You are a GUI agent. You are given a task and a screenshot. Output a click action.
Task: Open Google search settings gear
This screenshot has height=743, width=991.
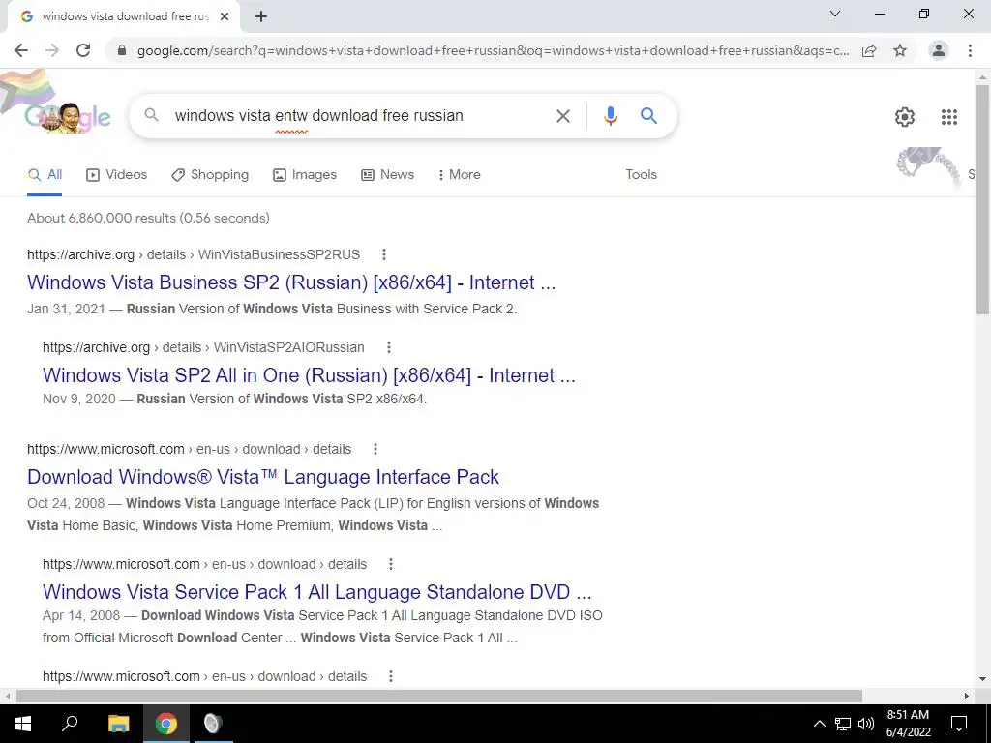click(x=905, y=117)
